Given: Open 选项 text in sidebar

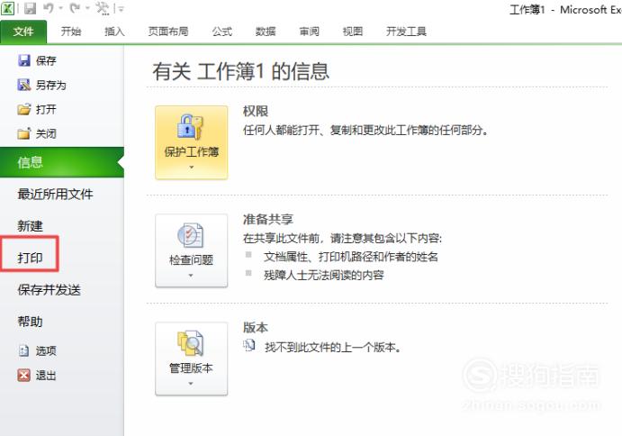Looking at the screenshot, I should coord(46,350).
